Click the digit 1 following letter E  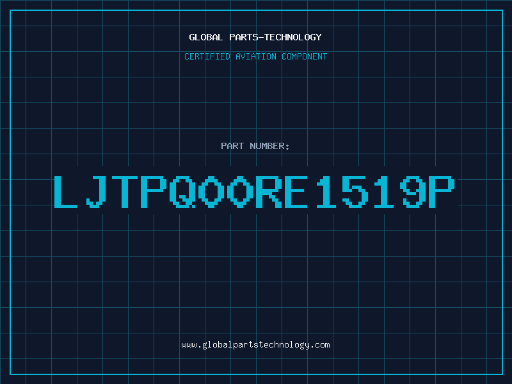(x=326, y=191)
